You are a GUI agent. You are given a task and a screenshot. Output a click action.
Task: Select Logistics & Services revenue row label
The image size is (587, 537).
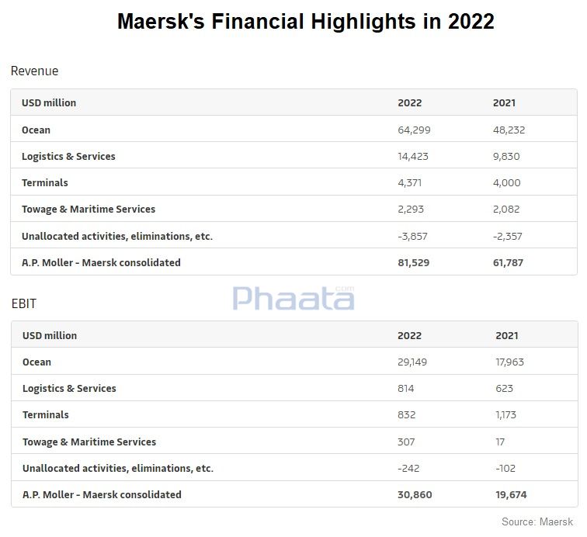click(68, 157)
